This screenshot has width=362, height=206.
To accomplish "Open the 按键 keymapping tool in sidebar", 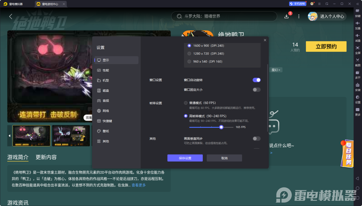I will click(357, 12).
